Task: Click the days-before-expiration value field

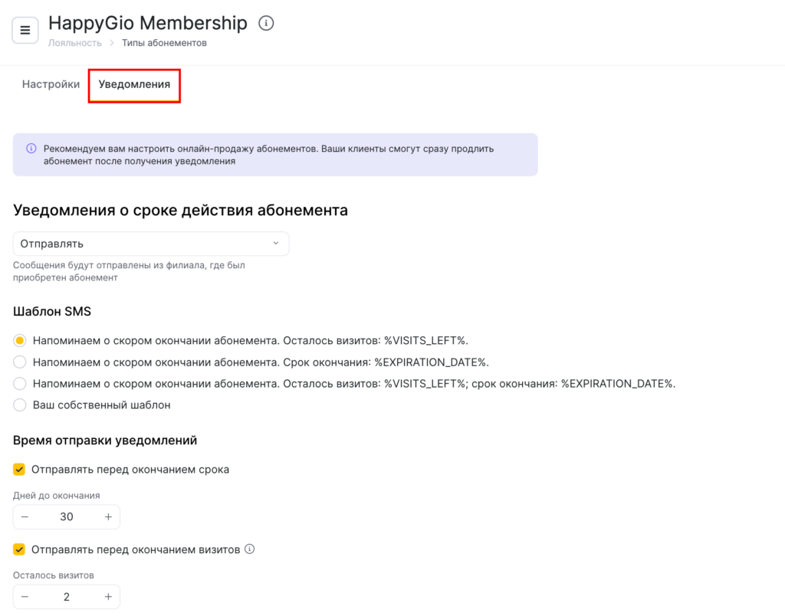Action: [x=67, y=517]
